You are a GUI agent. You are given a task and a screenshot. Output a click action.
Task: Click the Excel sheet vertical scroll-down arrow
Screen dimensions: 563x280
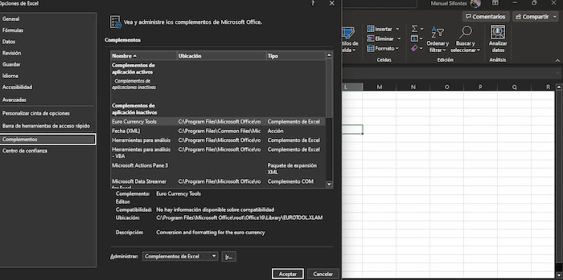point(559,275)
